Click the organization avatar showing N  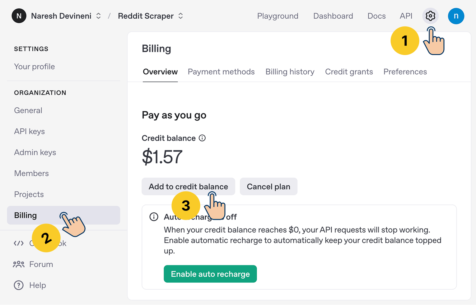(x=19, y=16)
